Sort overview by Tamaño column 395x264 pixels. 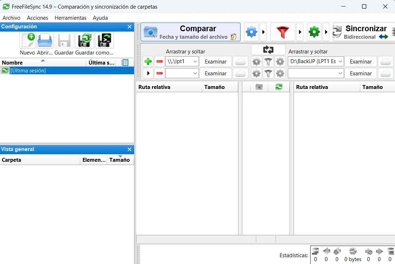click(120, 160)
